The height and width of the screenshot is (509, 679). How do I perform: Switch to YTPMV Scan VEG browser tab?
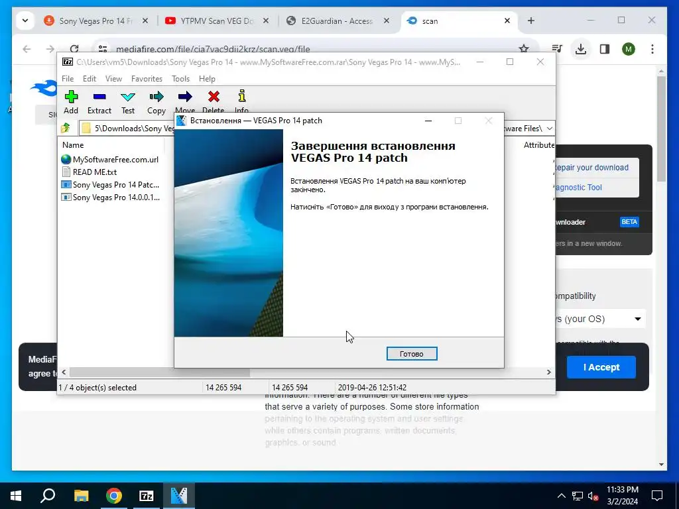click(217, 21)
